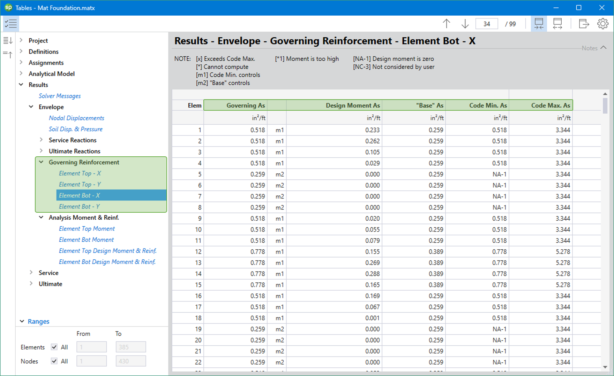Screen dimensions: 614x376
Task: Click the page number field showing 34
Action: [x=486, y=24]
